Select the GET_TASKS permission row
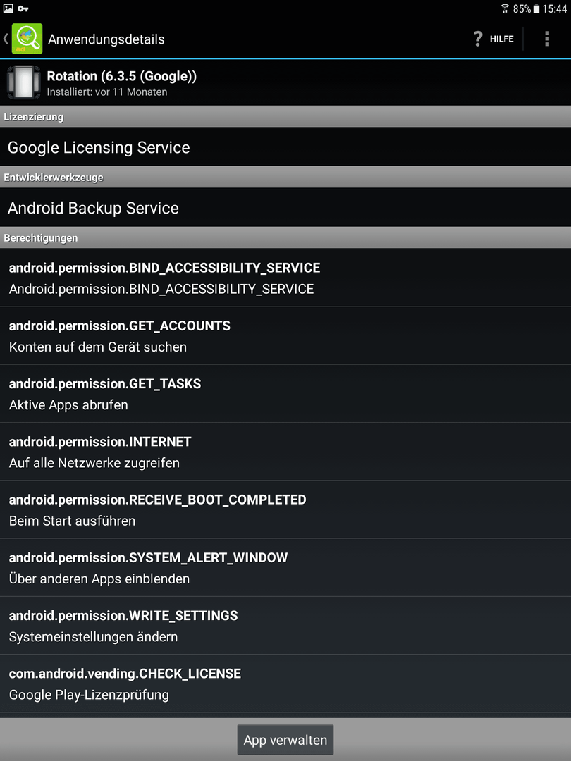Image resolution: width=571 pixels, height=761 pixels. pos(285,394)
